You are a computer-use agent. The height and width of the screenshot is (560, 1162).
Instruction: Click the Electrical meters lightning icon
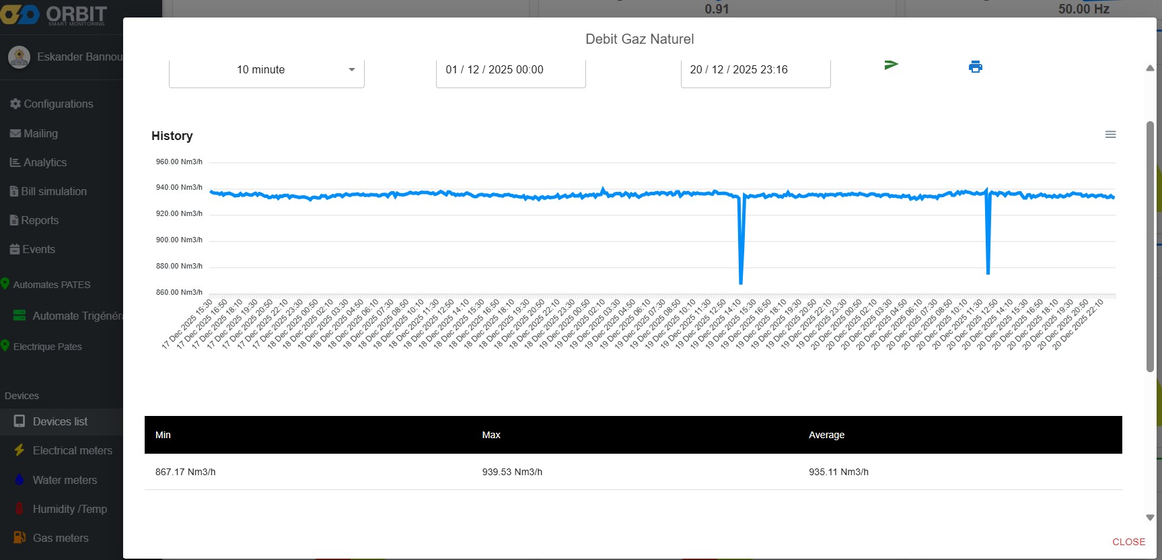click(x=20, y=450)
